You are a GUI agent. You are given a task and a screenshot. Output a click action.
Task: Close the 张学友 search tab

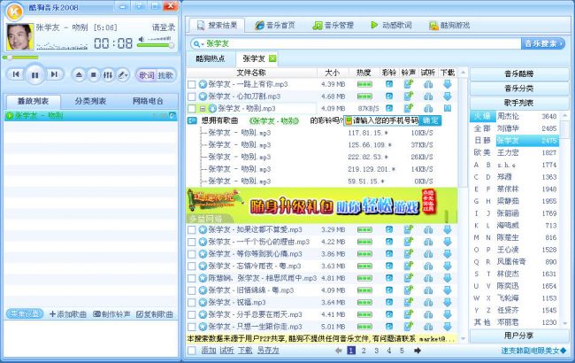click(x=272, y=58)
